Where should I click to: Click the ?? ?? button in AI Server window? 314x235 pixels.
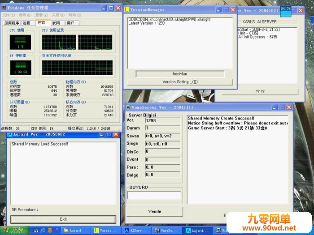click(260, 91)
